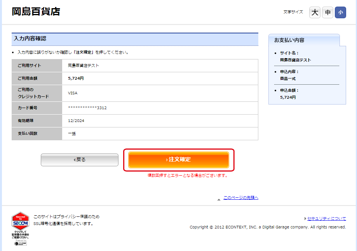The height and width of the screenshot is (251, 357).
Task: Select 岡島百貨店テスト in the ご利用サイト row
Action: point(84,66)
